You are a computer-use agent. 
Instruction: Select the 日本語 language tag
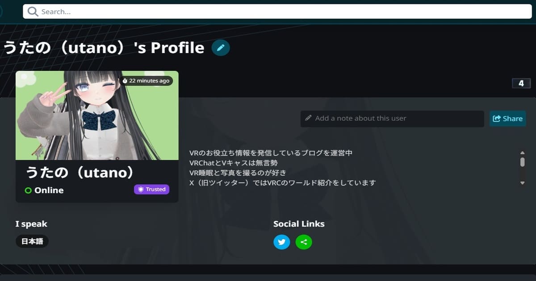pyautogui.click(x=32, y=241)
